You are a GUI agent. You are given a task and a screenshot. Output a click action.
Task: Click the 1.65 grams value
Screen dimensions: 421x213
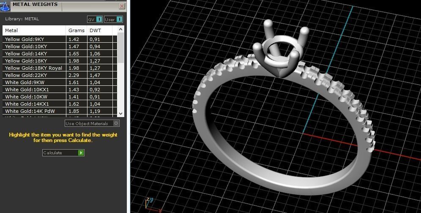[74, 53]
